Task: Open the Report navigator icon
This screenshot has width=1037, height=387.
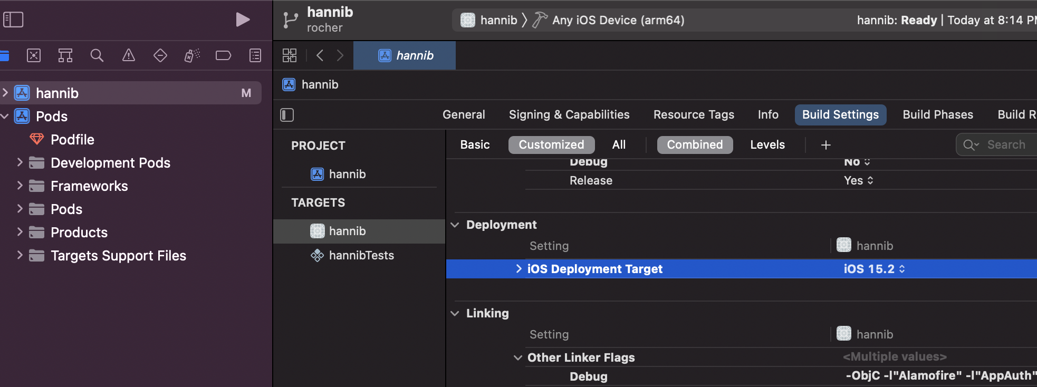Action: 255,55
